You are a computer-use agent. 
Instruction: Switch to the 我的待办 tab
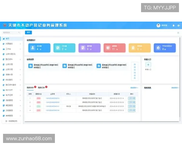30,88
